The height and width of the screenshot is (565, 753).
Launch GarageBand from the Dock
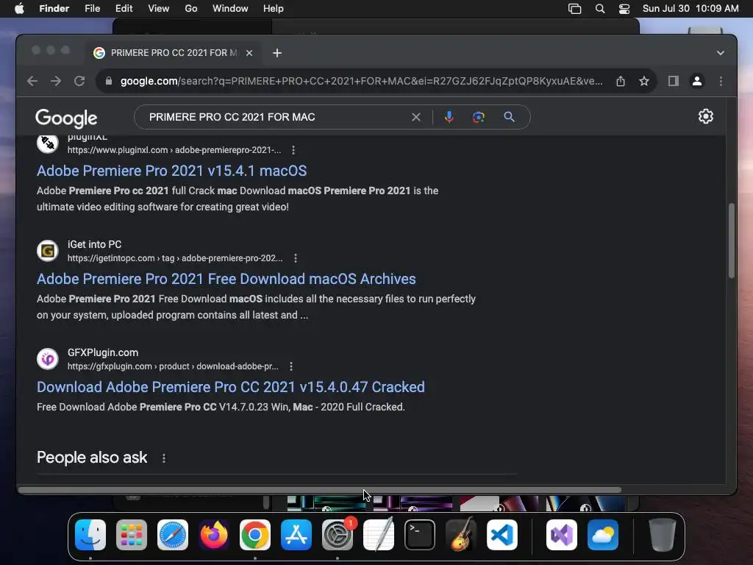[x=461, y=535]
